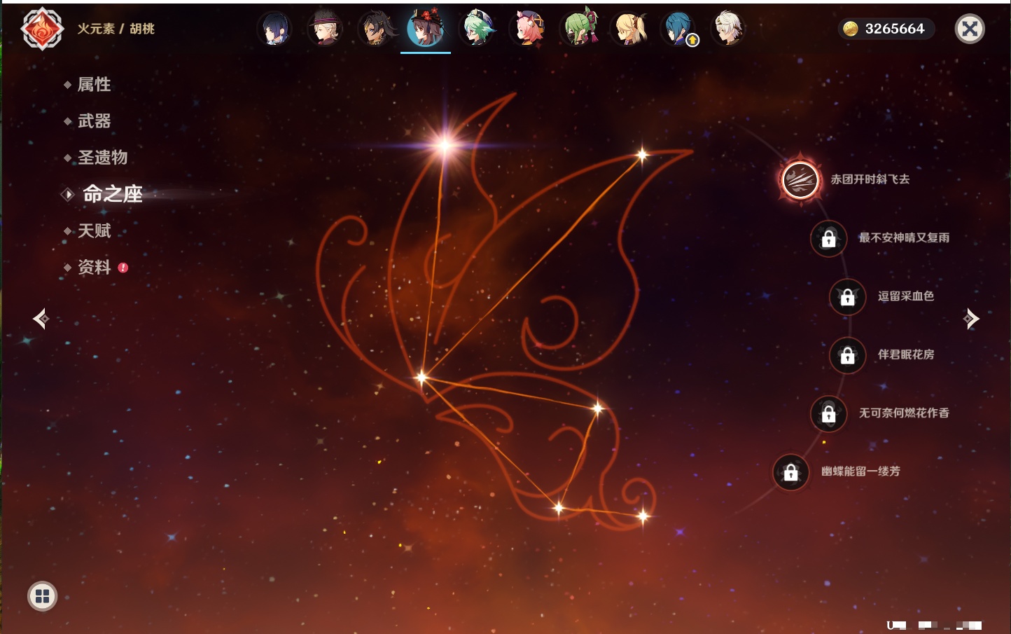
Task: Choose the pink-haired Diona avatar
Action: [x=528, y=29]
